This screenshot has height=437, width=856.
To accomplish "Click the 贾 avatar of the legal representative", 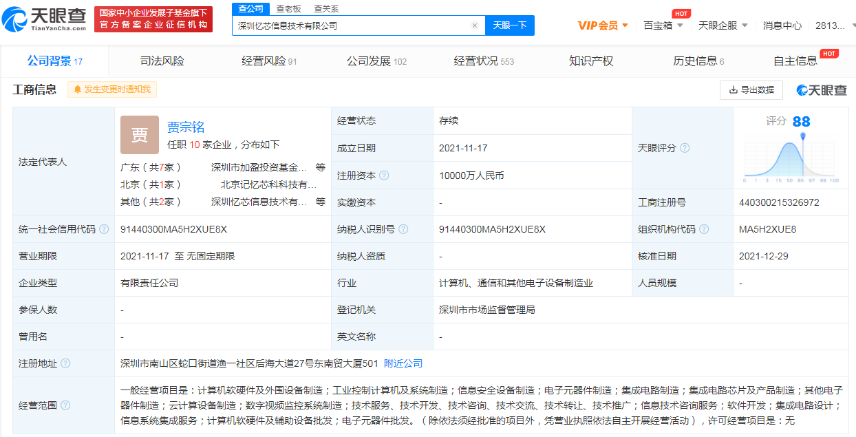I will (140, 135).
